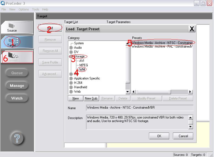Open the File menu
The height and width of the screenshot is (157, 214).
(4, 9)
